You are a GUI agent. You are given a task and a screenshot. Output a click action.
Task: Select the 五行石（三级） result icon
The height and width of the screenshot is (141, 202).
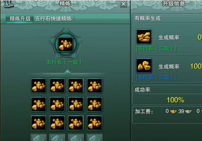coord(144,65)
